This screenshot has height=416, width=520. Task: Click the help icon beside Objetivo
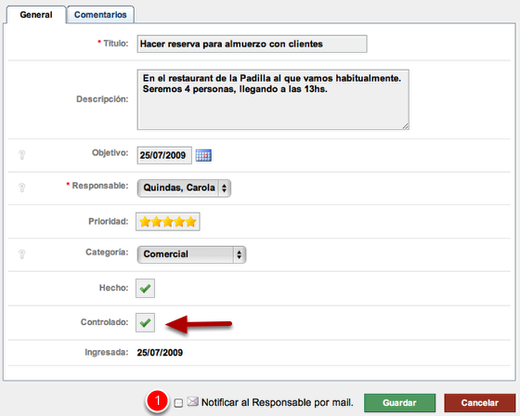pos(22,155)
